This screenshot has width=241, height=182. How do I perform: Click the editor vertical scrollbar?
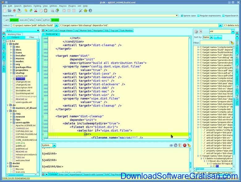[x=190, y=88]
